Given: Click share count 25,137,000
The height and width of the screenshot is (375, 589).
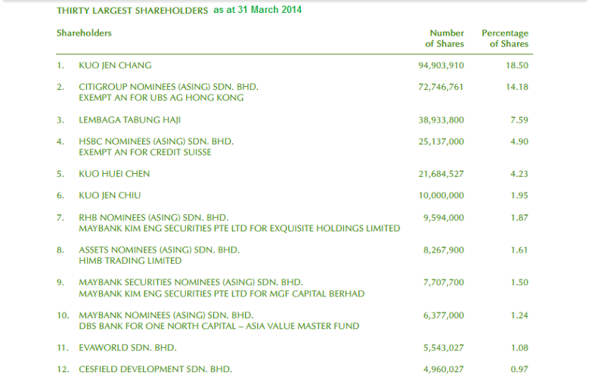Looking at the screenshot, I should [x=442, y=141].
